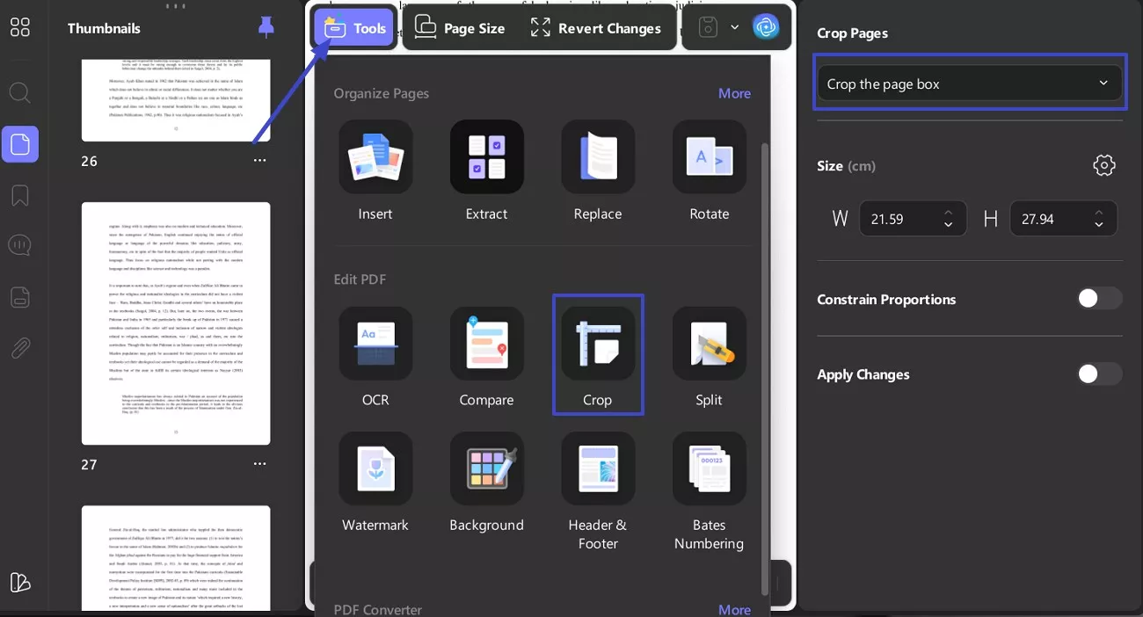Click More next to Organize Pages

[x=734, y=93]
